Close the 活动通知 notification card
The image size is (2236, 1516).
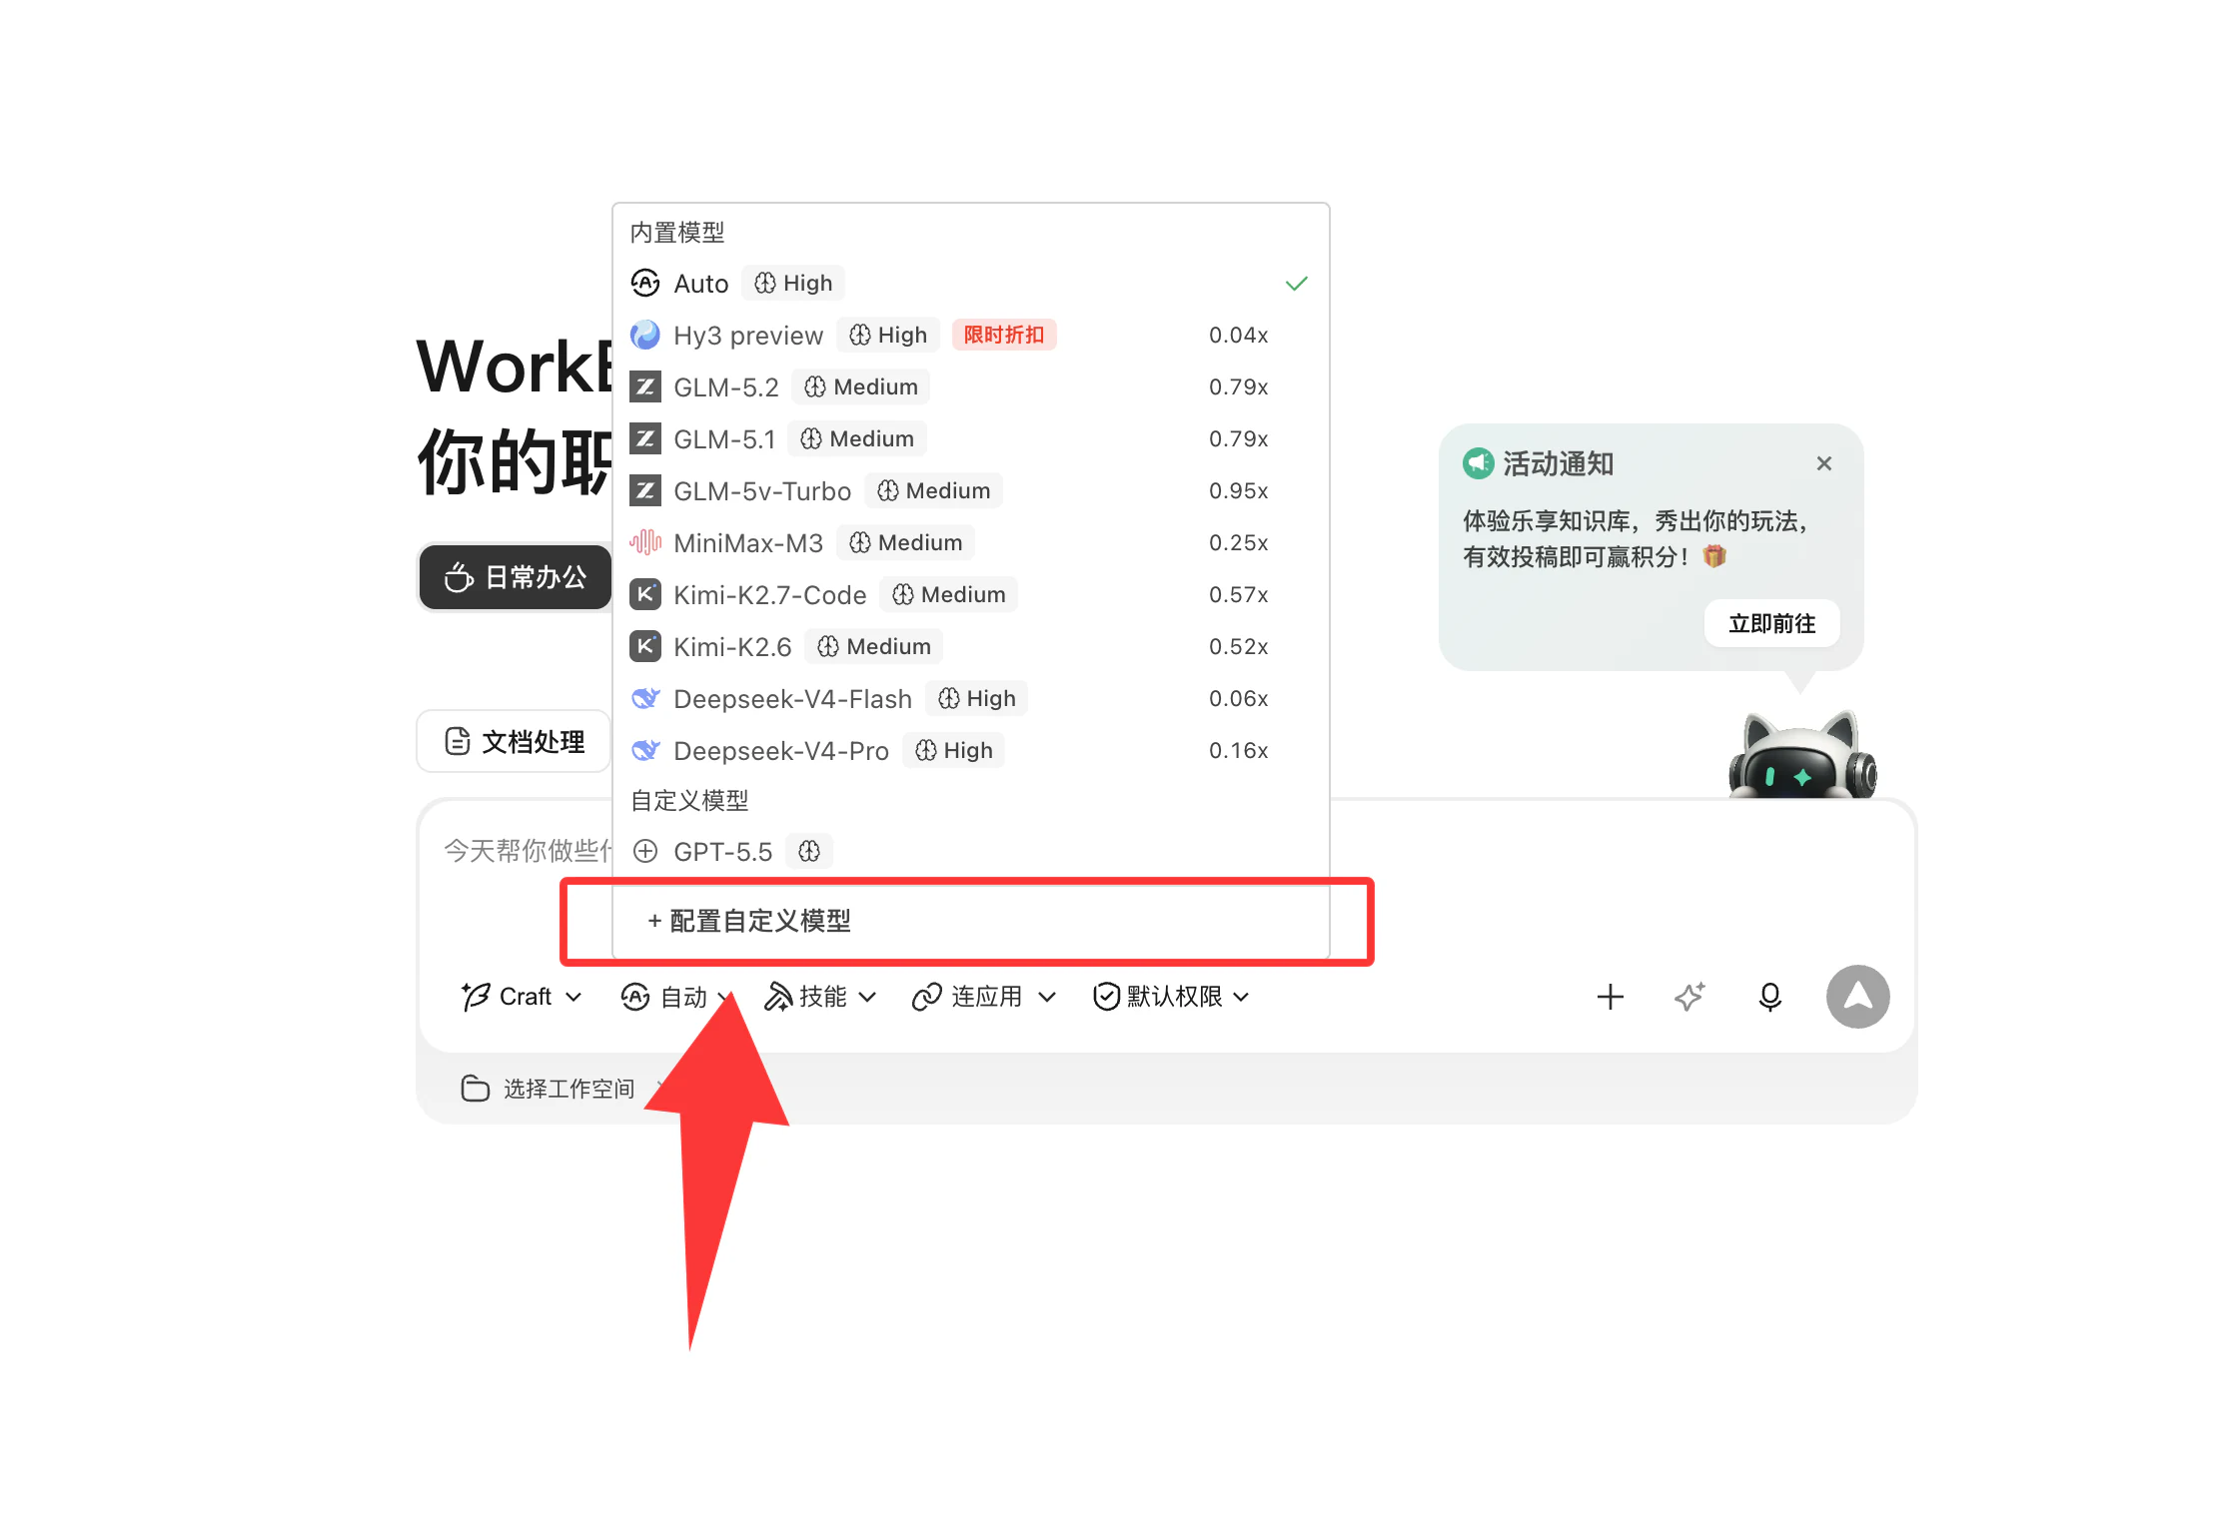[1824, 463]
